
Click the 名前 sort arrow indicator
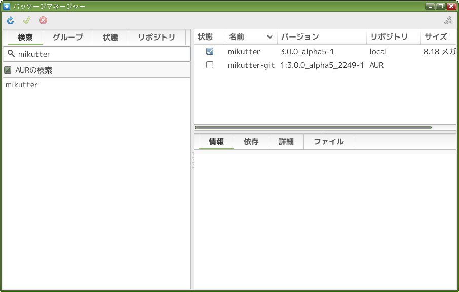tap(270, 37)
